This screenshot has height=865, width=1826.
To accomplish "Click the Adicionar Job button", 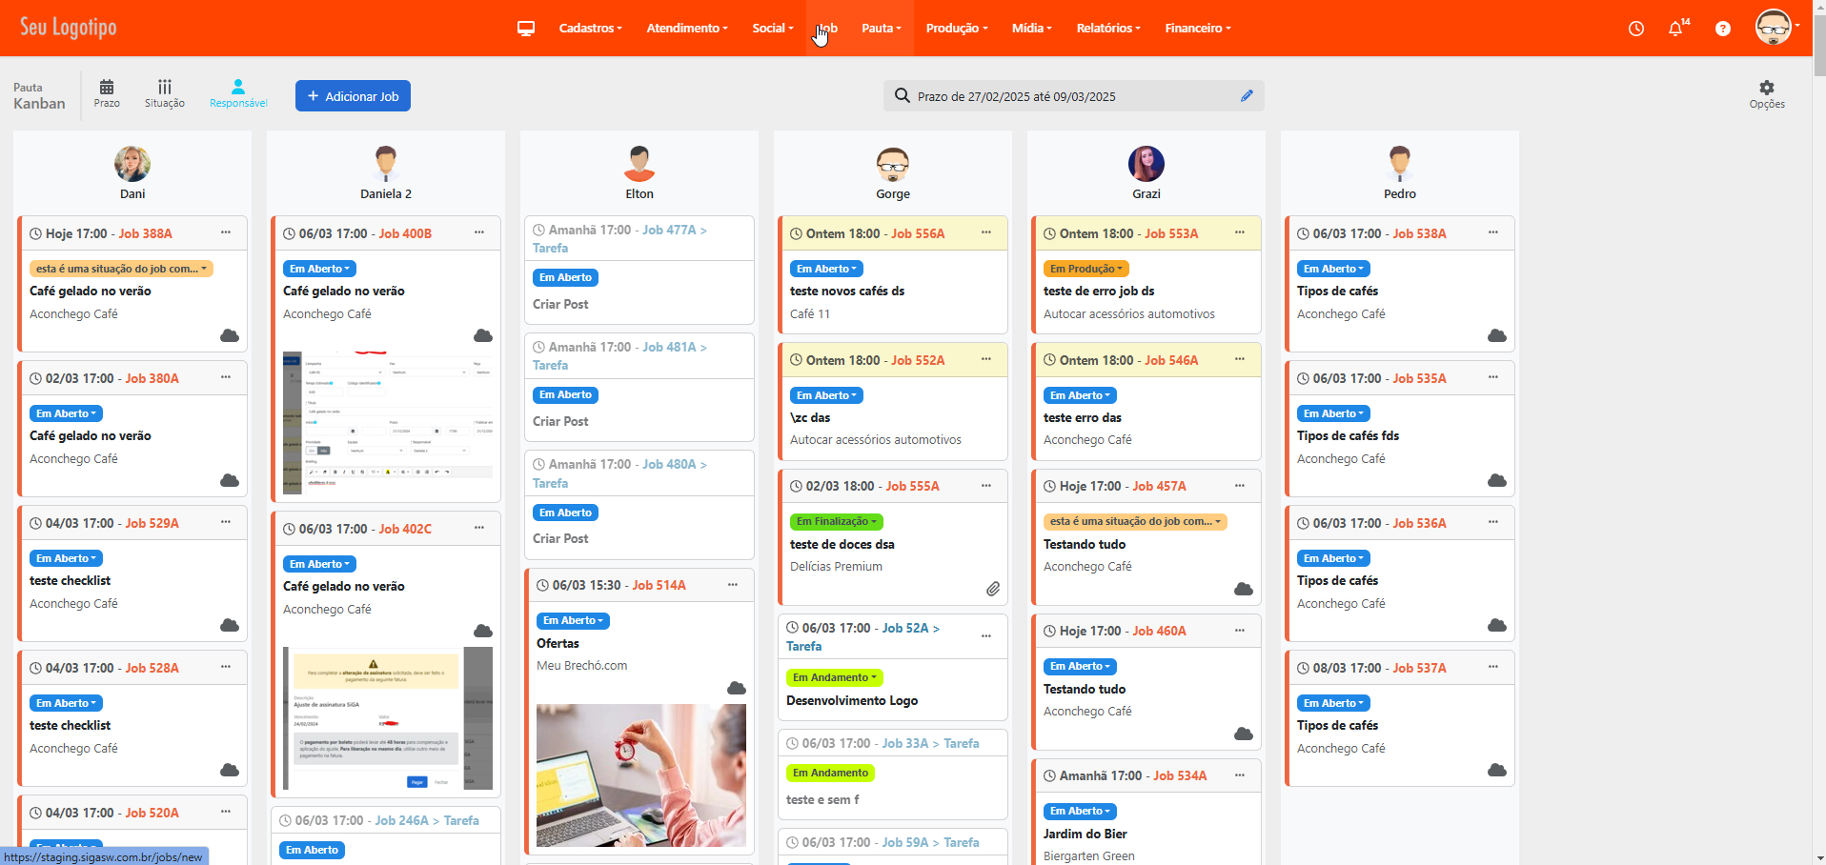I will [x=353, y=96].
